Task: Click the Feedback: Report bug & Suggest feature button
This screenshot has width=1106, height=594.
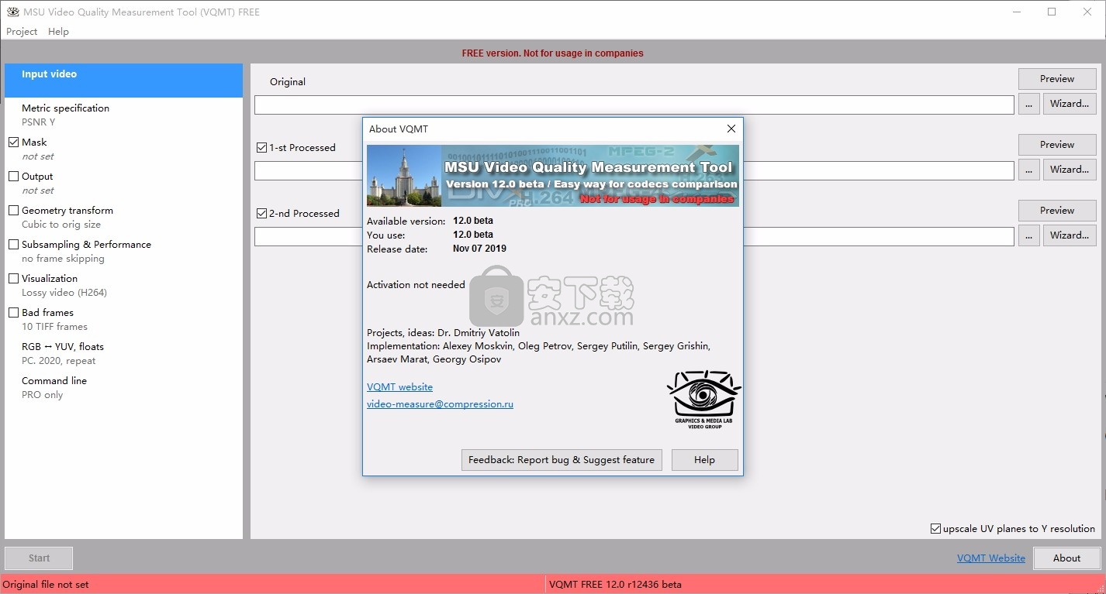Action: pyautogui.click(x=562, y=460)
